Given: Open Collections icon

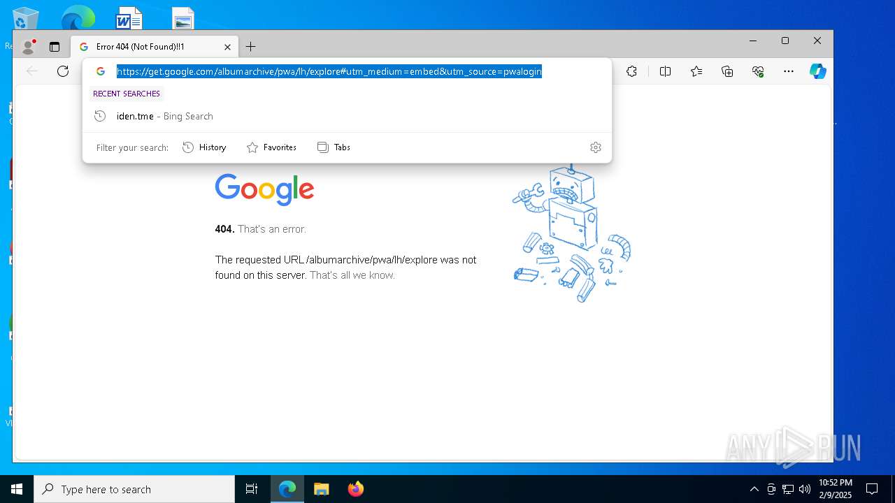Looking at the screenshot, I should point(727,71).
